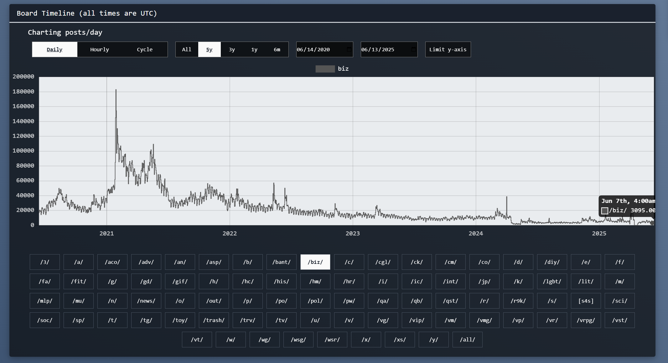Viewport: 668px width, 363px height.
Task: Select the Daily chart mode
Action: [54, 49]
